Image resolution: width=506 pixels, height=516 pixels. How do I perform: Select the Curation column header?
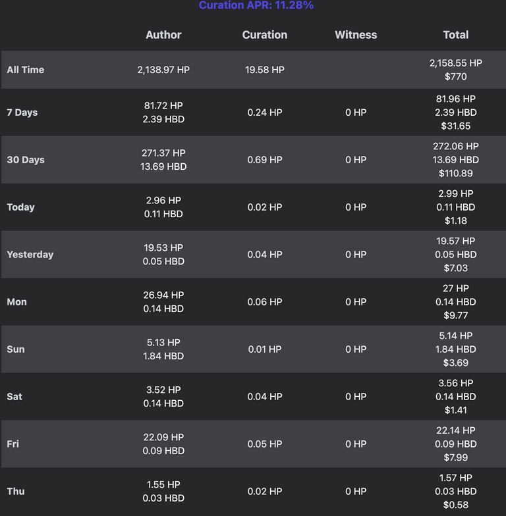pos(265,35)
